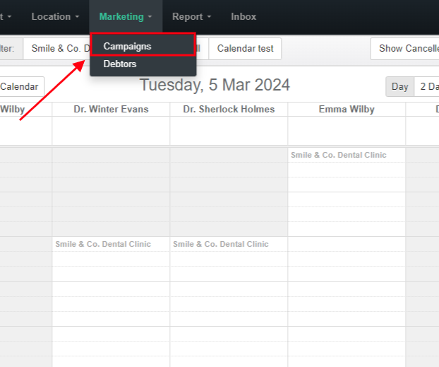Switch to 2 Day view
The image size is (439, 367).
tap(426, 87)
